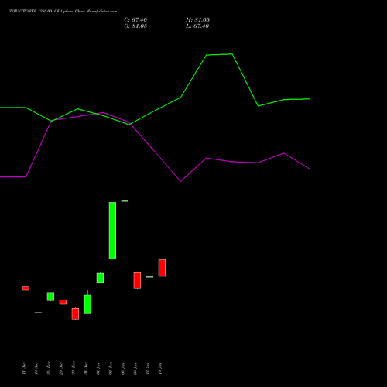Click the red candle for 11 Dec
The width and height of the screenshot is (387, 387).
[26, 289]
